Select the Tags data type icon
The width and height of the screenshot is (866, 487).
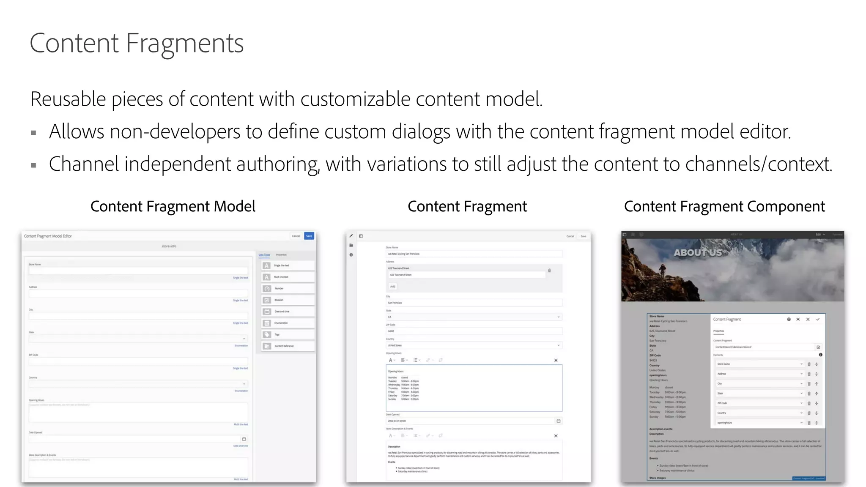click(267, 334)
